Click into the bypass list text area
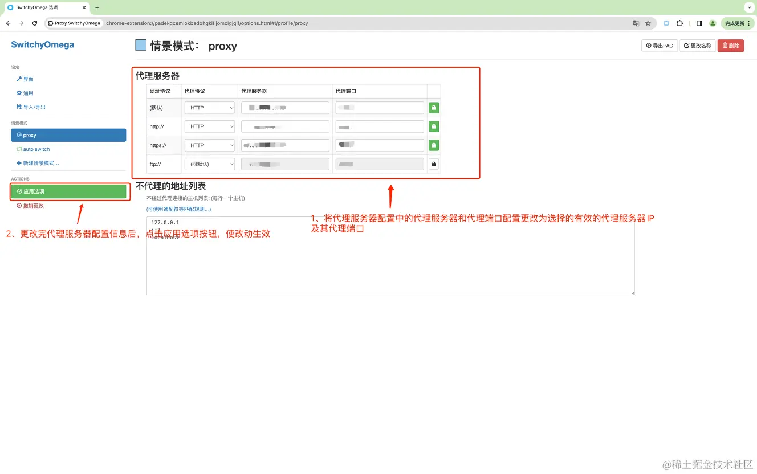The height and width of the screenshot is (474, 757). tap(390, 255)
